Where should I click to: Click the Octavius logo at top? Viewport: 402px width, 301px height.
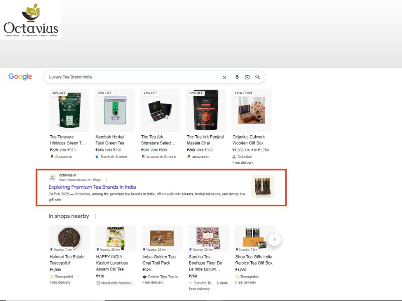pos(31,20)
